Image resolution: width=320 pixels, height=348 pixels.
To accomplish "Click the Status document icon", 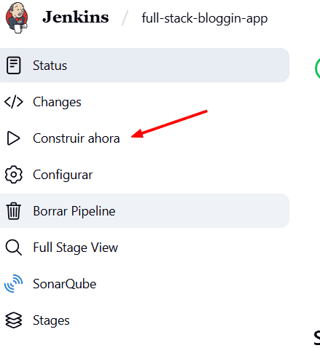I will point(14,66).
